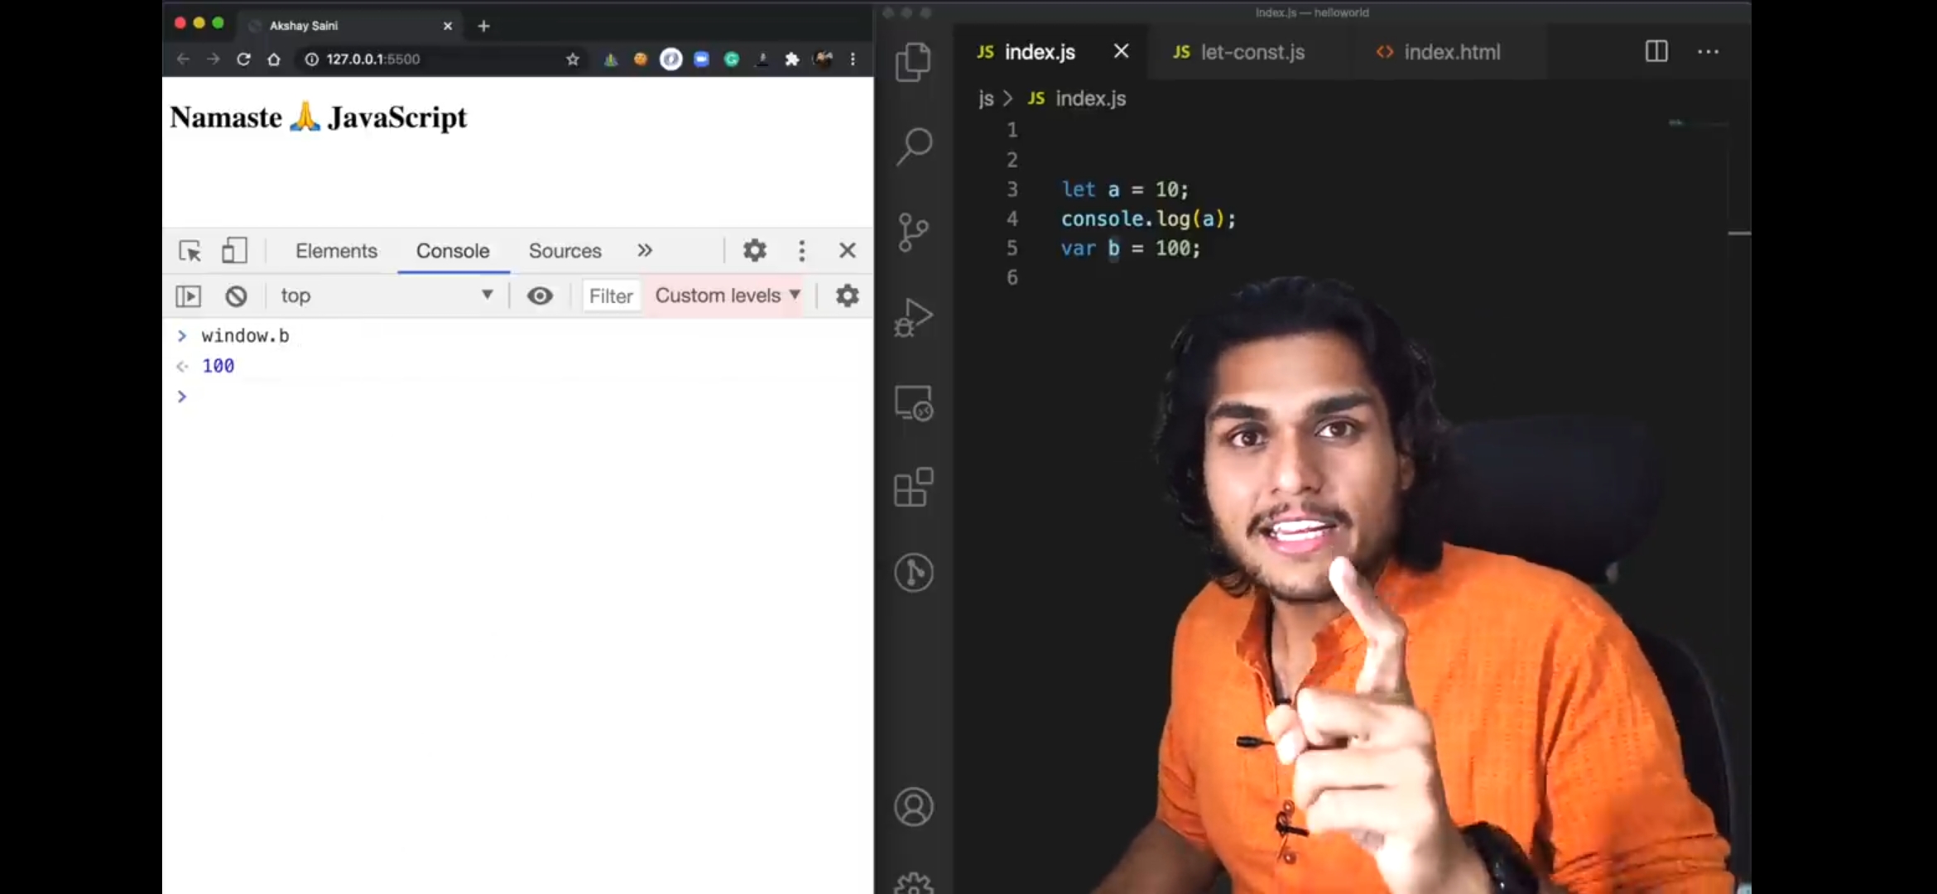Clear the console with the ban icon
The width and height of the screenshot is (1937, 894).
tap(236, 296)
